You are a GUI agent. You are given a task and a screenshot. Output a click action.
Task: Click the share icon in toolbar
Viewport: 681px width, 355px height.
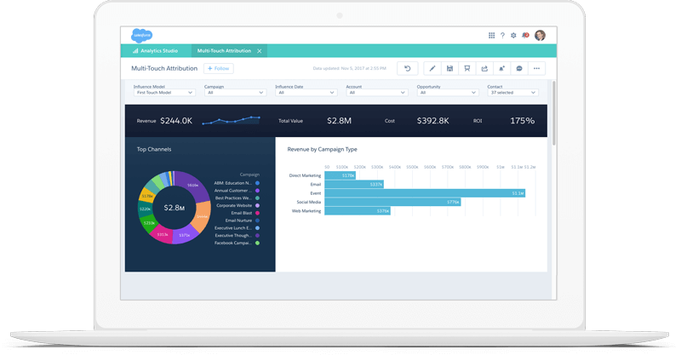coord(484,68)
